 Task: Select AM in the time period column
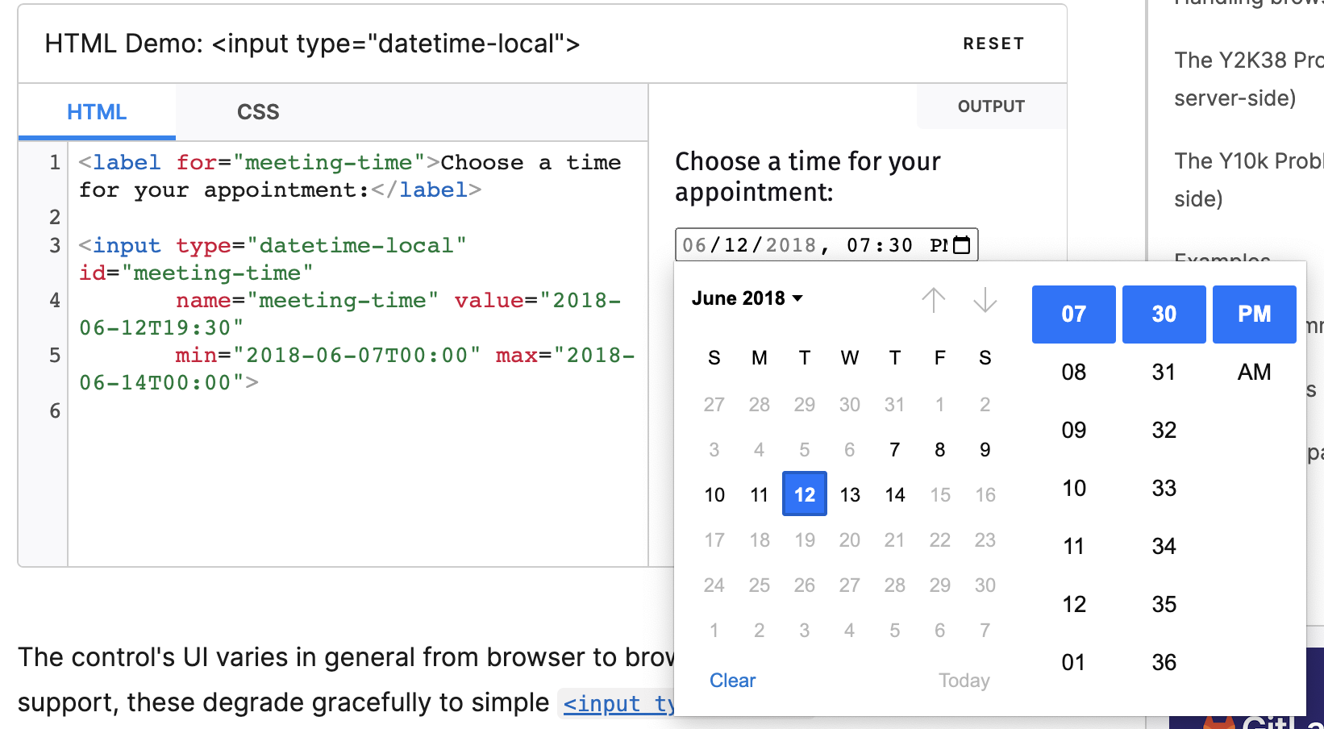[1254, 372]
